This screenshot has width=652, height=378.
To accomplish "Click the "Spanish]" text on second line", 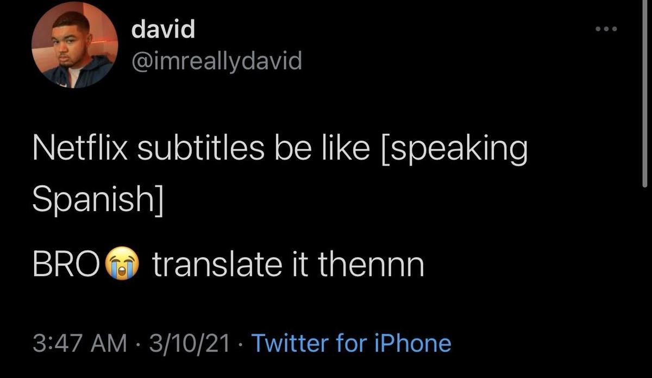I will (x=98, y=201).
